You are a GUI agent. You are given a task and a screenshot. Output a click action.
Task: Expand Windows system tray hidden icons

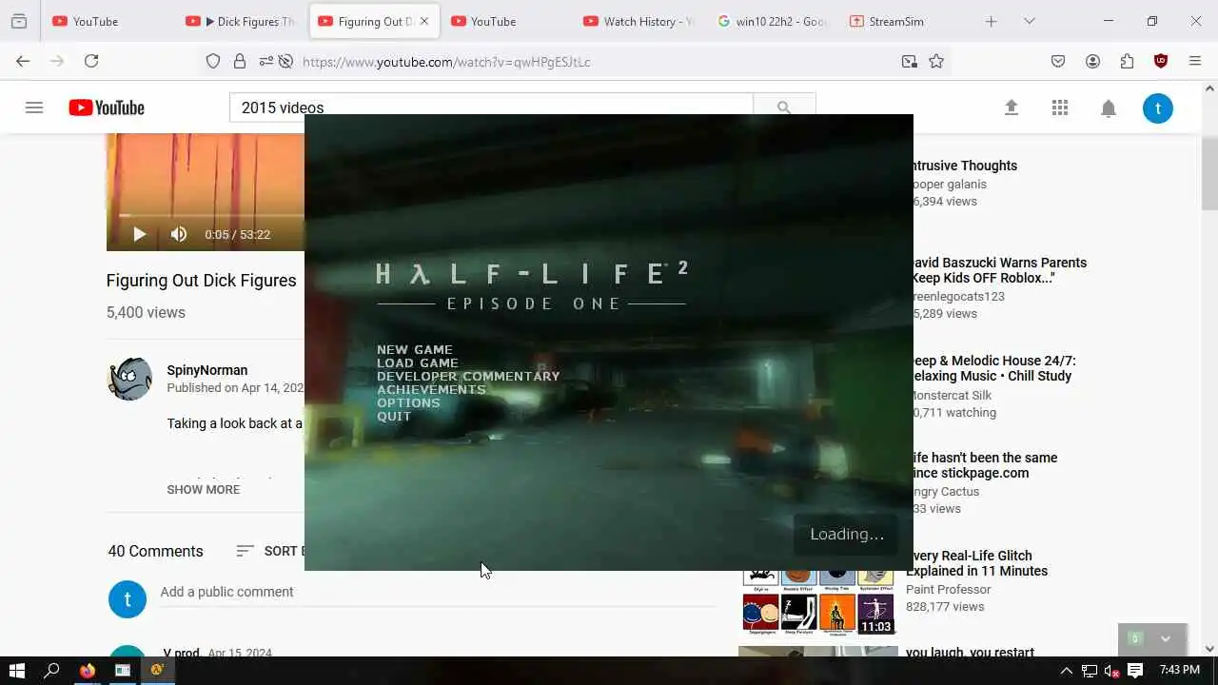coord(1067,671)
